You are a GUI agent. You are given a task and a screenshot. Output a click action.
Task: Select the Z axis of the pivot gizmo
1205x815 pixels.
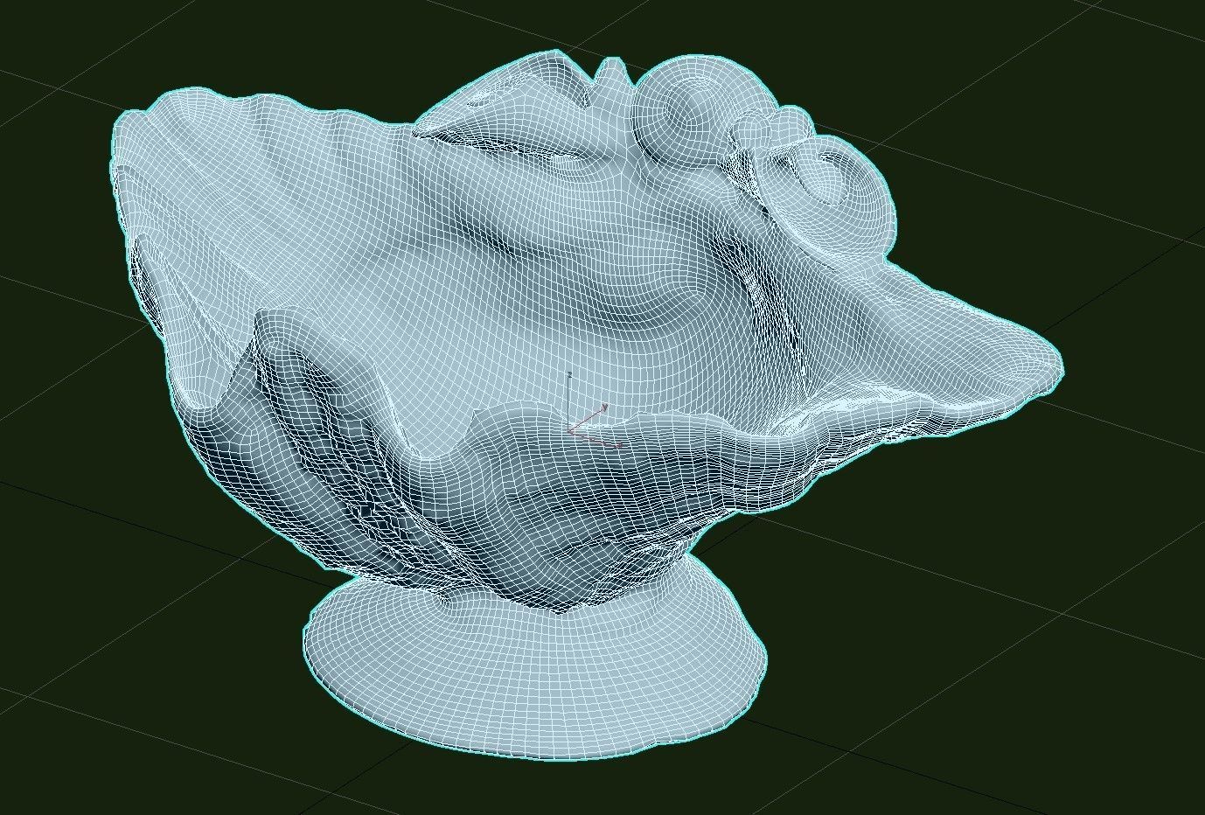click(568, 402)
